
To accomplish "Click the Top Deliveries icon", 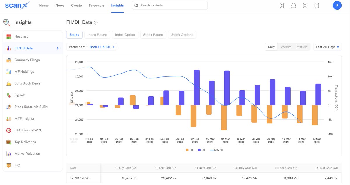I will point(9,142).
